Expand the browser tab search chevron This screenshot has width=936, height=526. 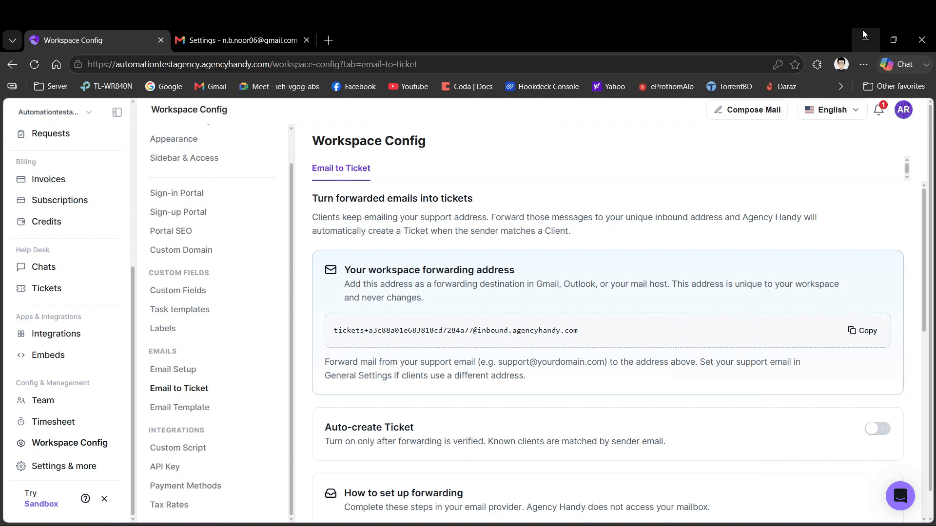pyautogui.click(x=12, y=40)
